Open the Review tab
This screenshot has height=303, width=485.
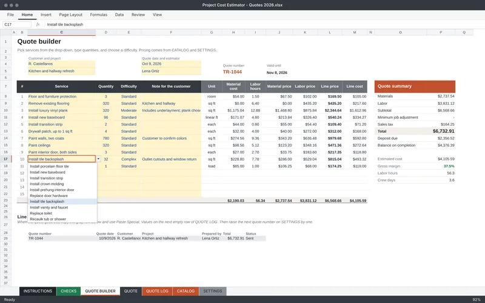(138, 15)
